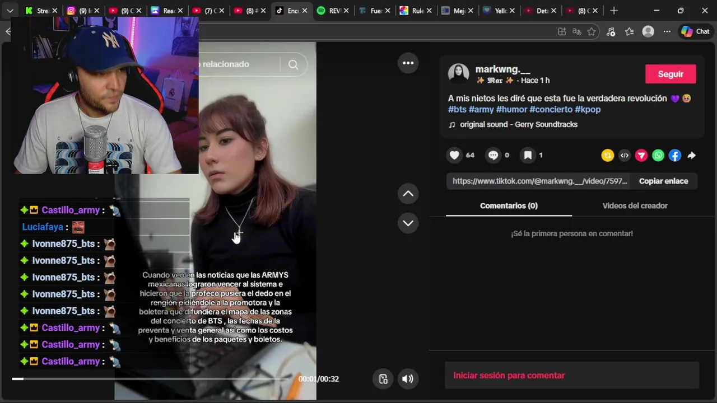Click the embed code icon
The image size is (717, 403).
625,156
